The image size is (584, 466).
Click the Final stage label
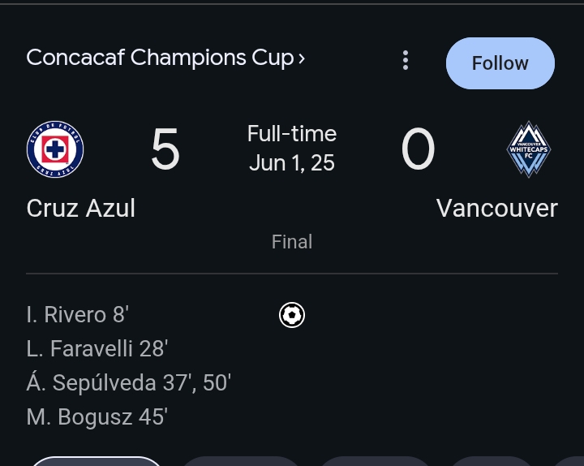pos(292,242)
